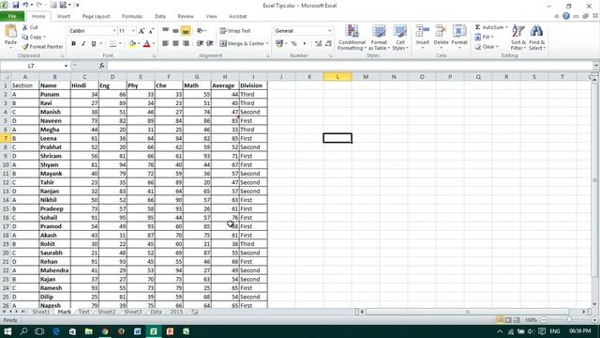Open the Sheet1 worksheet tab
Screen dimensions: 600x338
(41, 312)
